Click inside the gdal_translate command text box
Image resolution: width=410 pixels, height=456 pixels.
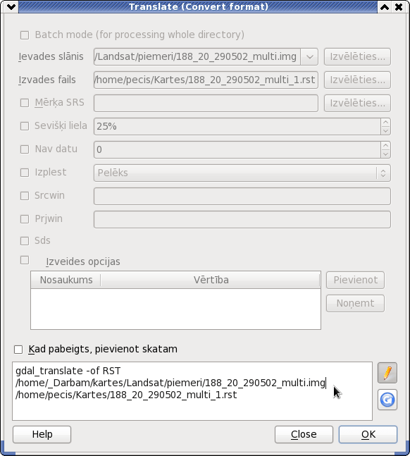(x=192, y=391)
